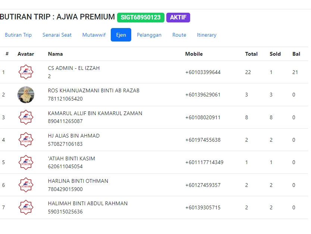Click the name KAMARUL ALLIF BIN KAMARUL ZAMAN
Image resolution: width=311 pixels, height=234 pixels.
tap(95, 113)
